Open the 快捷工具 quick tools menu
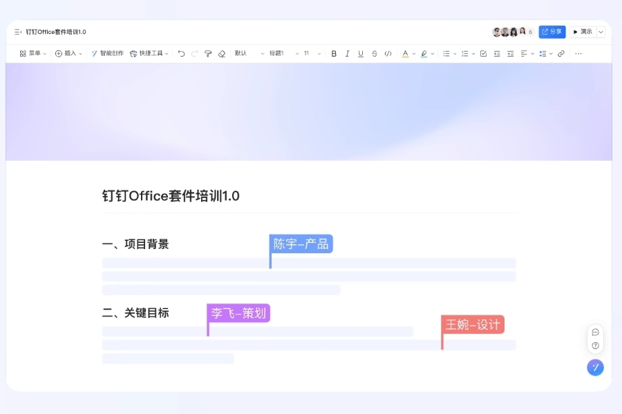622x414 pixels. (x=149, y=54)
